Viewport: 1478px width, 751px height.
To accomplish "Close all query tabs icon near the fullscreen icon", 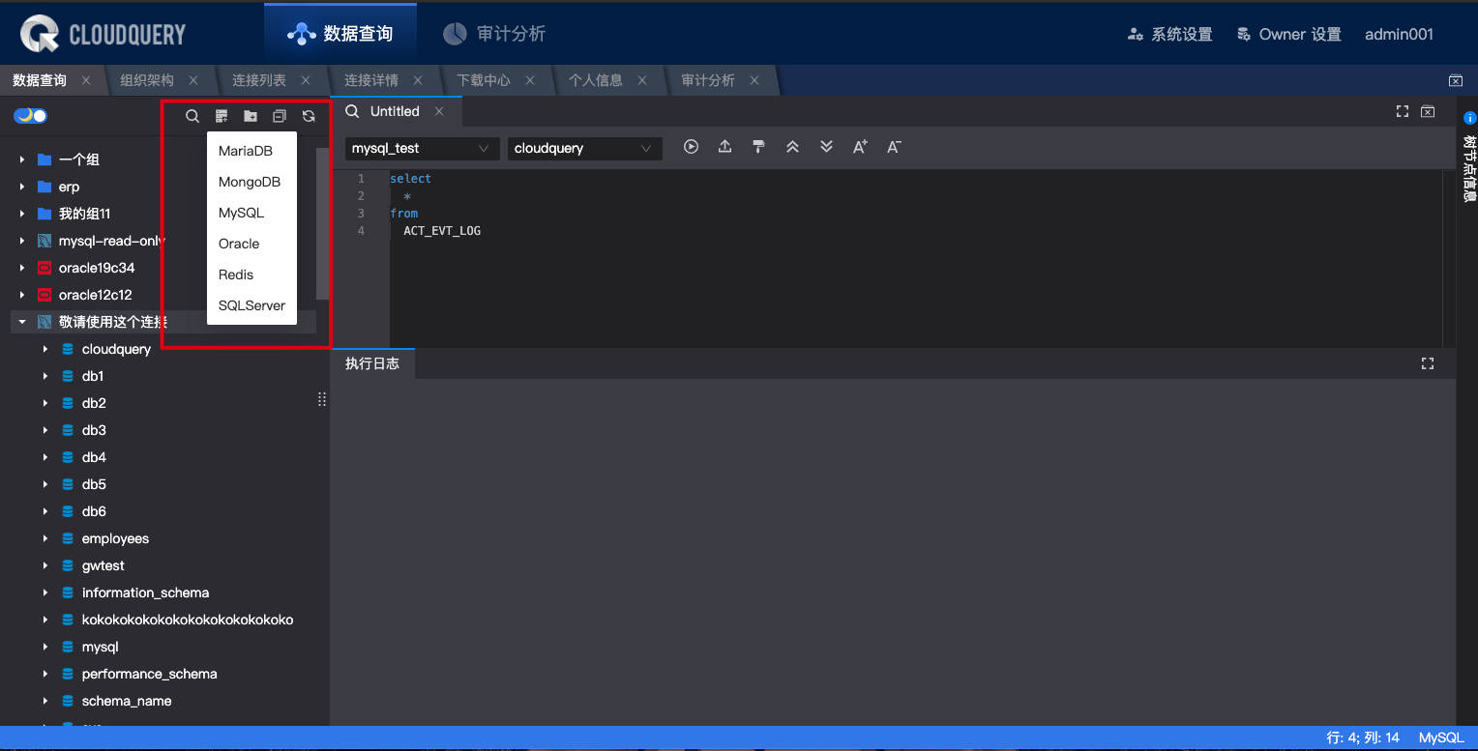I will 1428,111.
